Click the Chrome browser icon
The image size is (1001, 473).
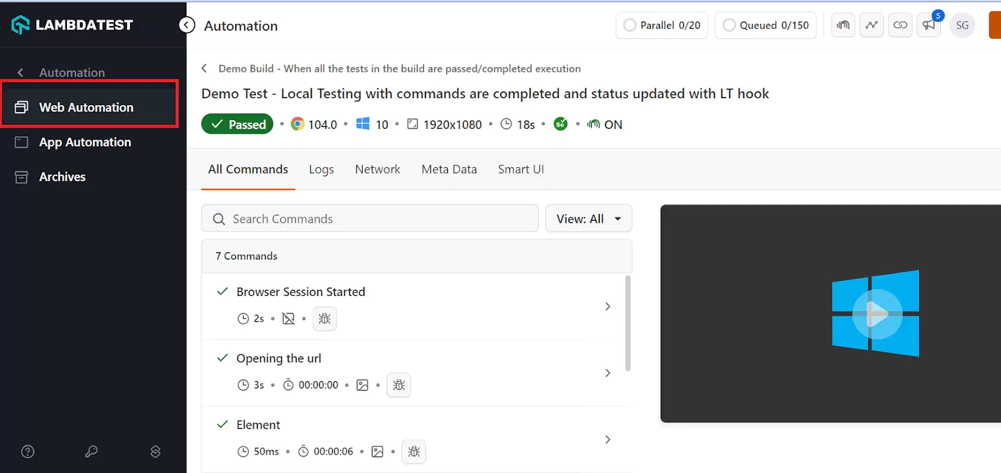298,124
